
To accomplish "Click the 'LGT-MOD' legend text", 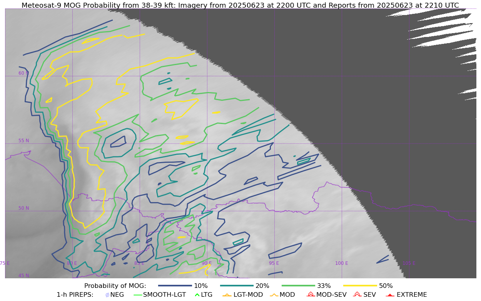I will tap(248, 295).
